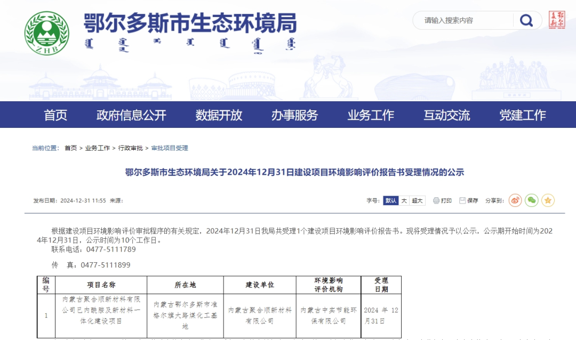Viewport: 576px width, 340px height.
Task: Go to 行政审批 in the breadcrumb
Action: (x=131, y=148)
